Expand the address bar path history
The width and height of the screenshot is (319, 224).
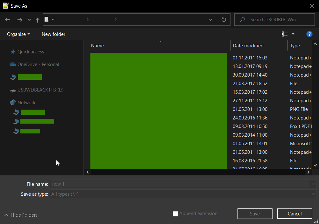click(x=210, y=20)
